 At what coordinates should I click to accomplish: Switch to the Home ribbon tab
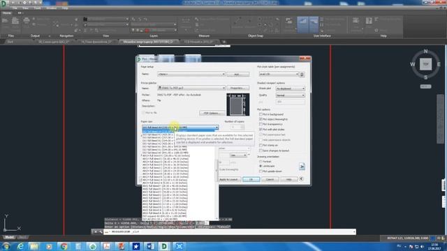[7, 13]
